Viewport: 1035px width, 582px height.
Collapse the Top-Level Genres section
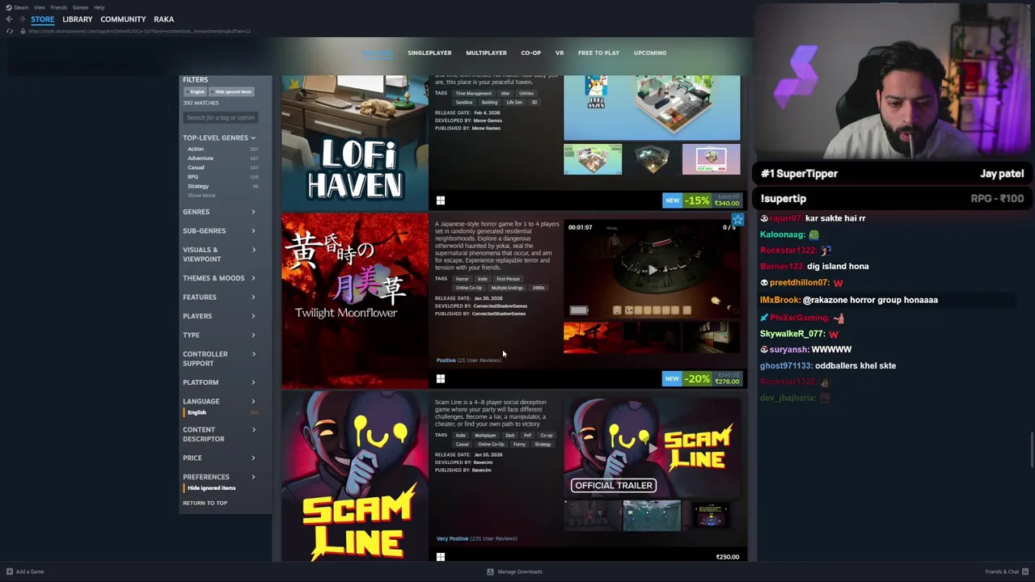click(219, 137)
